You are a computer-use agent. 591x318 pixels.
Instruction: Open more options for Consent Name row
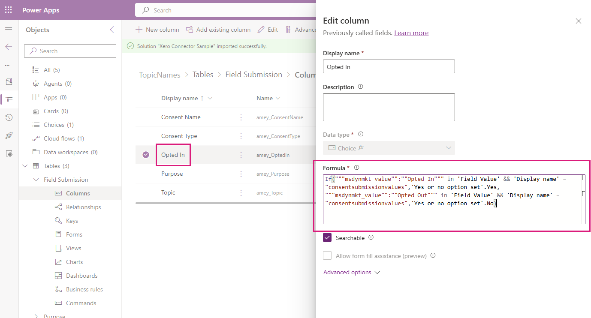tap(241, 117)
